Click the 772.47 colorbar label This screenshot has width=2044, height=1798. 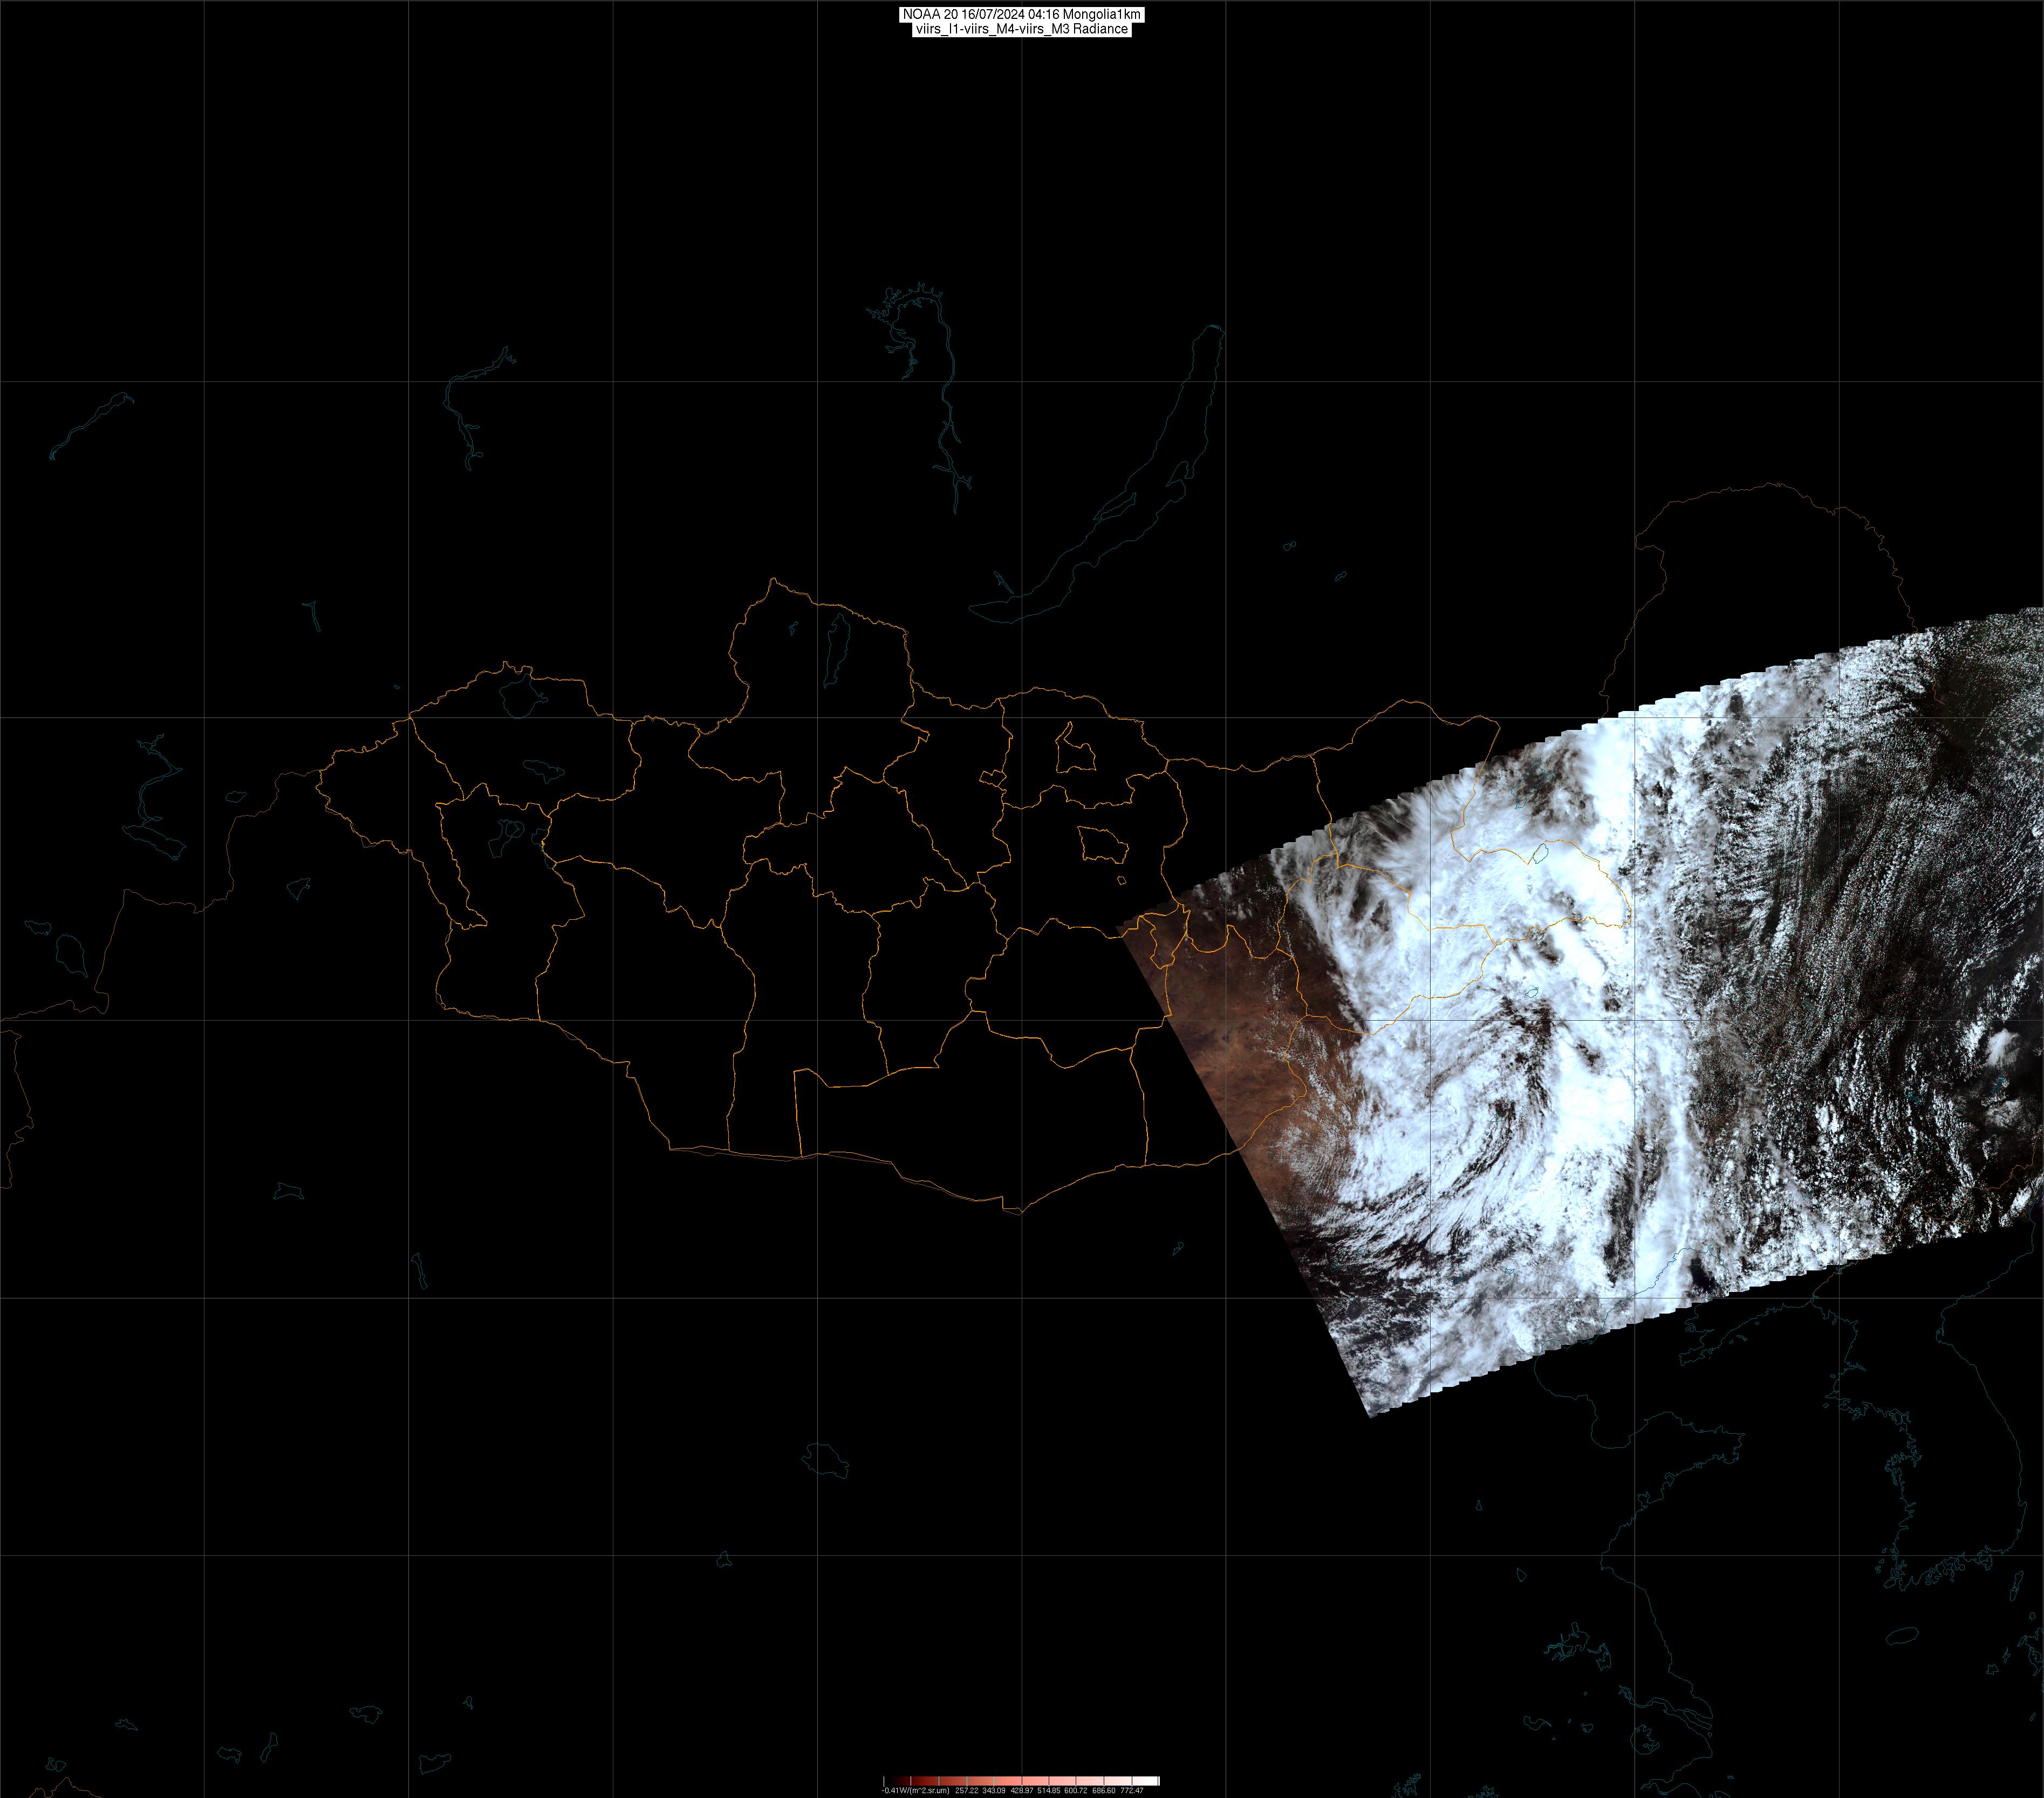pyautogui.click(x=1132, y=1791)
